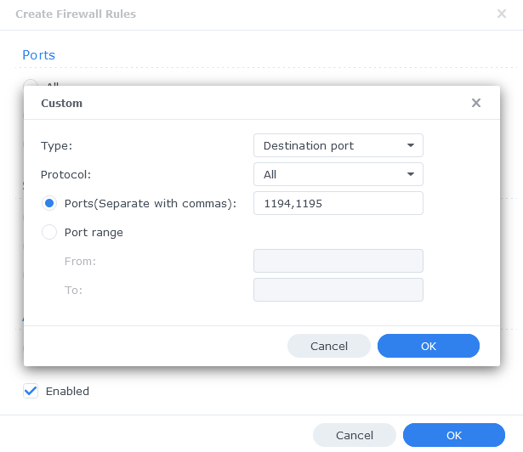
Task: Select the Ports (Separate with commas) radio button
Action: [x=49, y=203]
